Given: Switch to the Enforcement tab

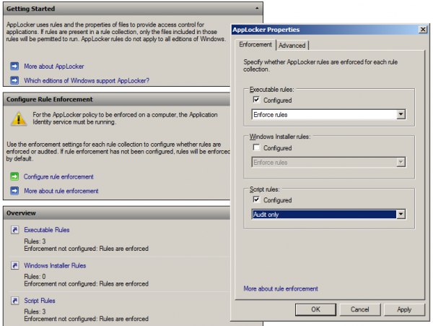Looking at the screenshot, I should click(255, 45).
